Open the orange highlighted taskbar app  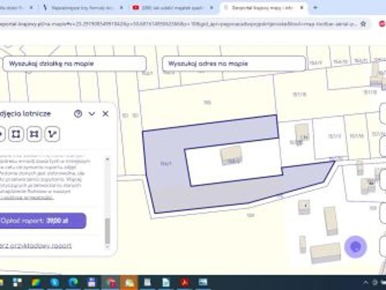click(x=129, y=282)
